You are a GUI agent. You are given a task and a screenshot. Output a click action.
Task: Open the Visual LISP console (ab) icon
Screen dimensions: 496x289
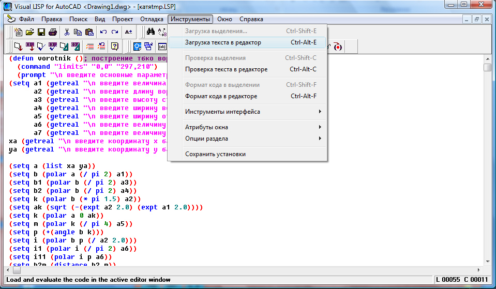coord(162,47)
